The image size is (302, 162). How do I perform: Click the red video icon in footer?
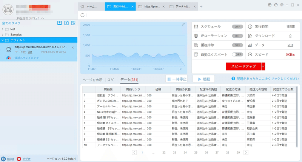coord(19,159)
